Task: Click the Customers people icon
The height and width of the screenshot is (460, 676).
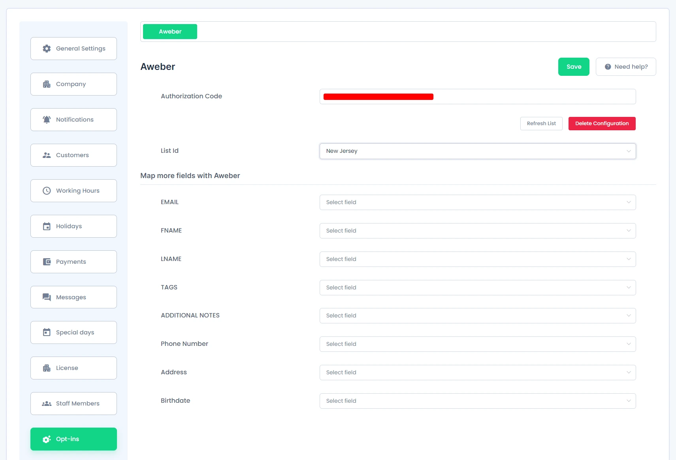Action: pyautogui.click(x=47, y=155)
